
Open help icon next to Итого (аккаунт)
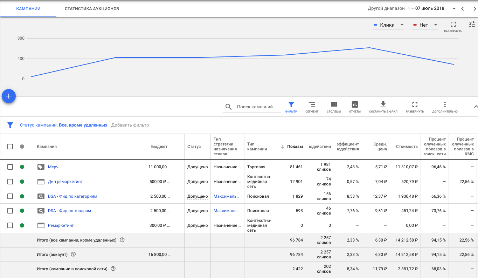(73, 255)
